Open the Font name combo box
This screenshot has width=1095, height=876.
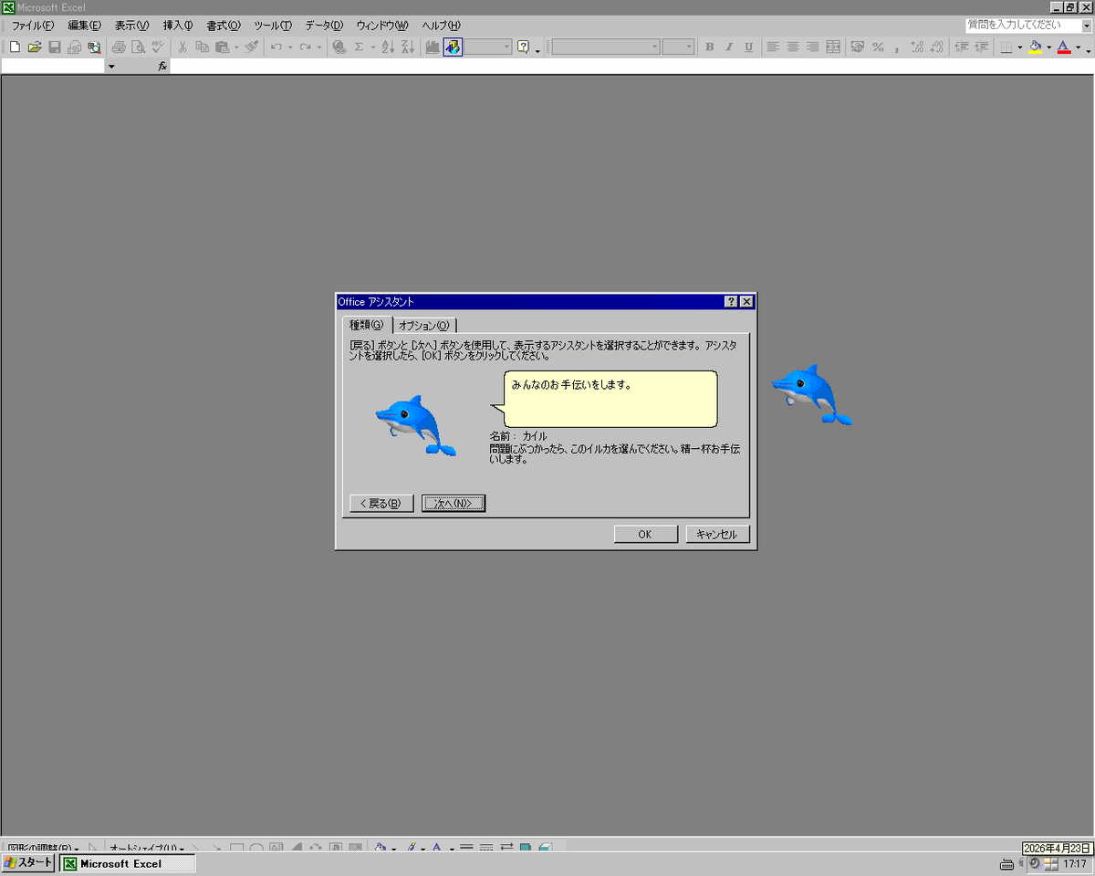pyautogui.click(x=605, y=47)
